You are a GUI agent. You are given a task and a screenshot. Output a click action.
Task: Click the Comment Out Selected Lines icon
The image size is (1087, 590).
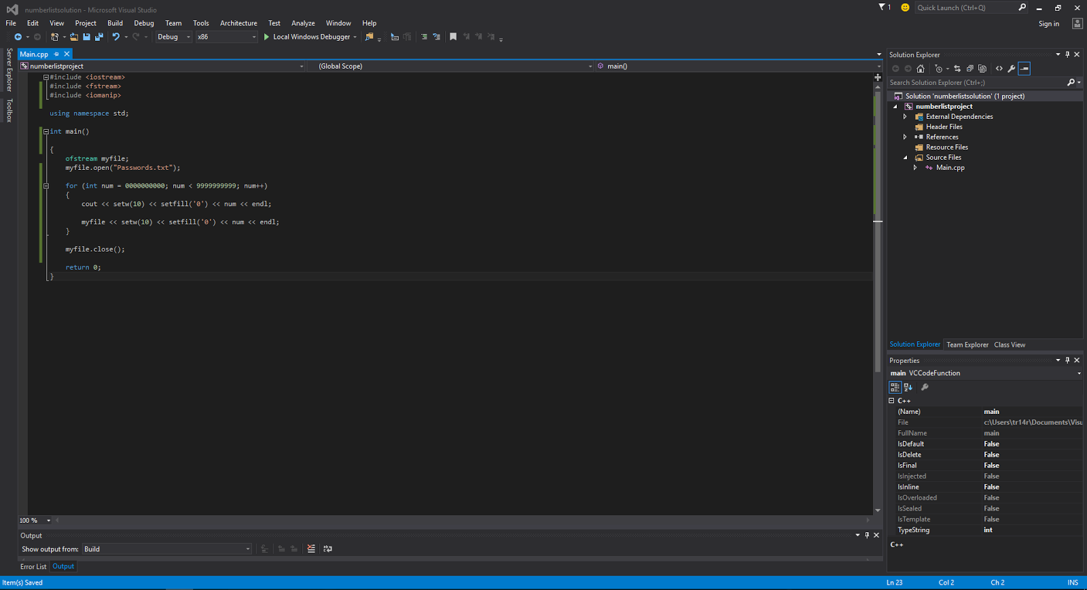pos(424,37)
